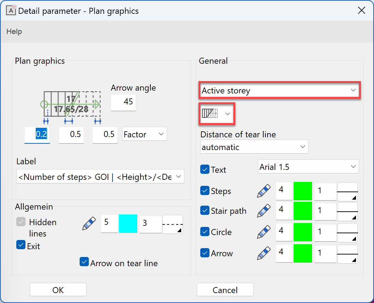Open the Help menu
Image resolution: width=374 pixels, height=303 pixels.
[x=14, y=32]
